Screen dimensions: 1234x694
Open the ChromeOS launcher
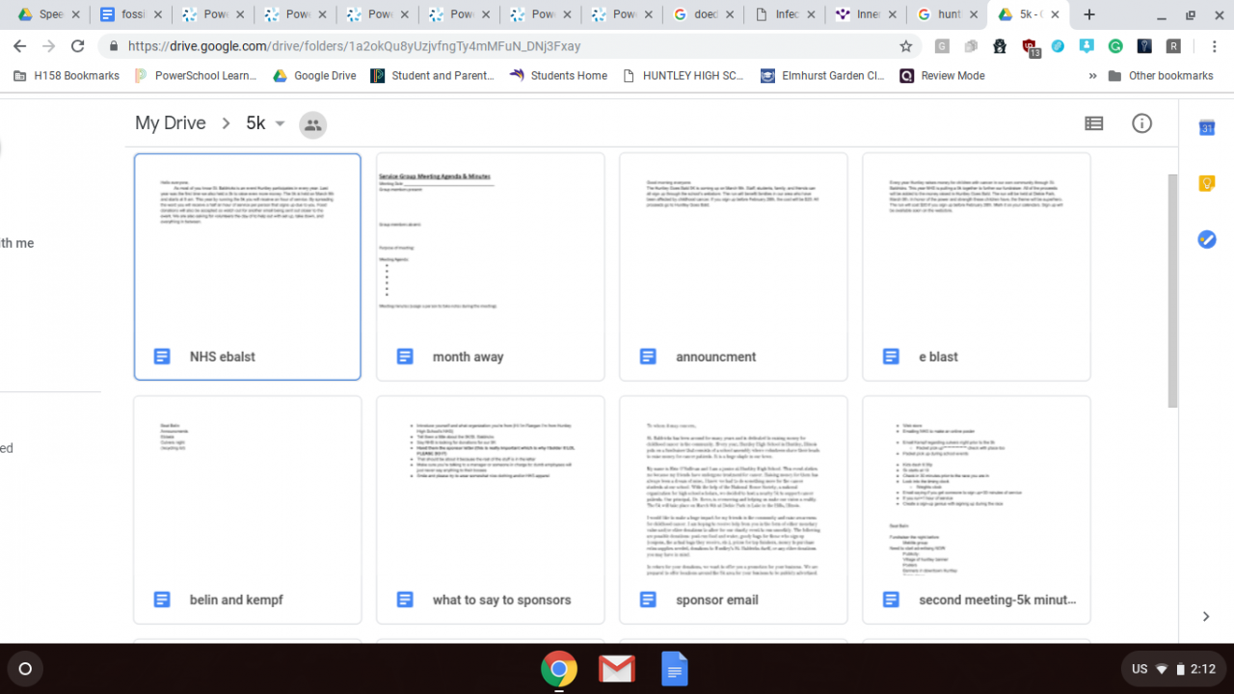25,669
